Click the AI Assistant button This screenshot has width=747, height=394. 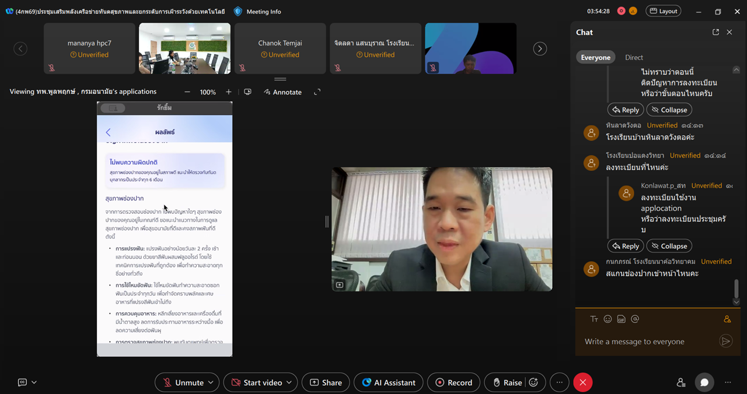point(389,382)
